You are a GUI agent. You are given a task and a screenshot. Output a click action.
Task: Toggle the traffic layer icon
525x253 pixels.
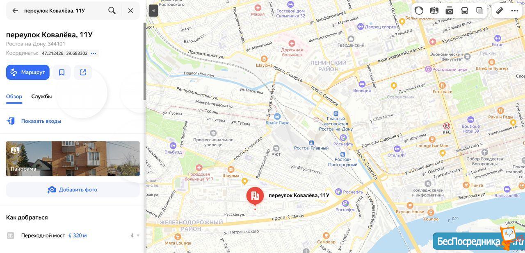(419, 11)
